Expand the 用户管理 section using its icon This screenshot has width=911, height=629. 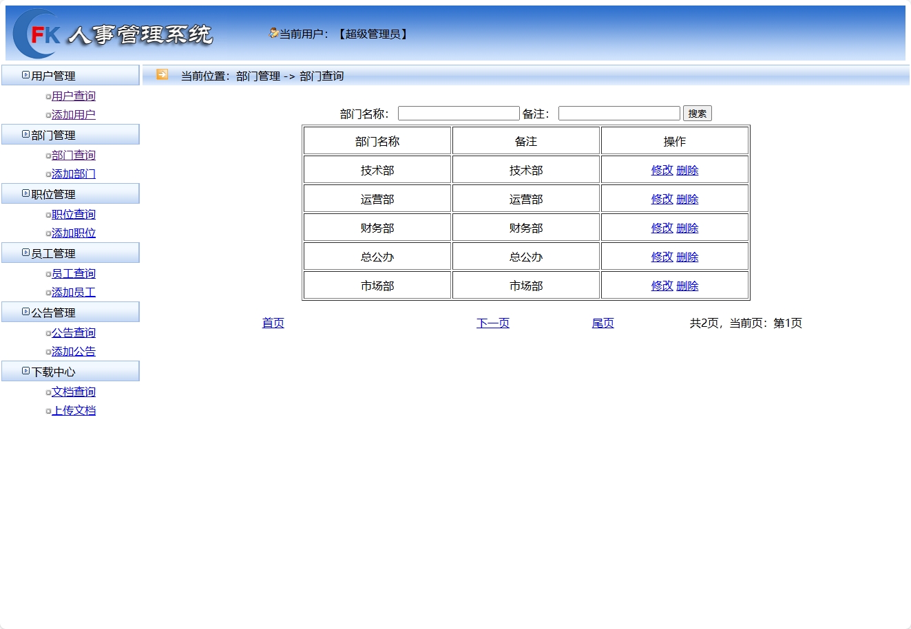point(24,75)
